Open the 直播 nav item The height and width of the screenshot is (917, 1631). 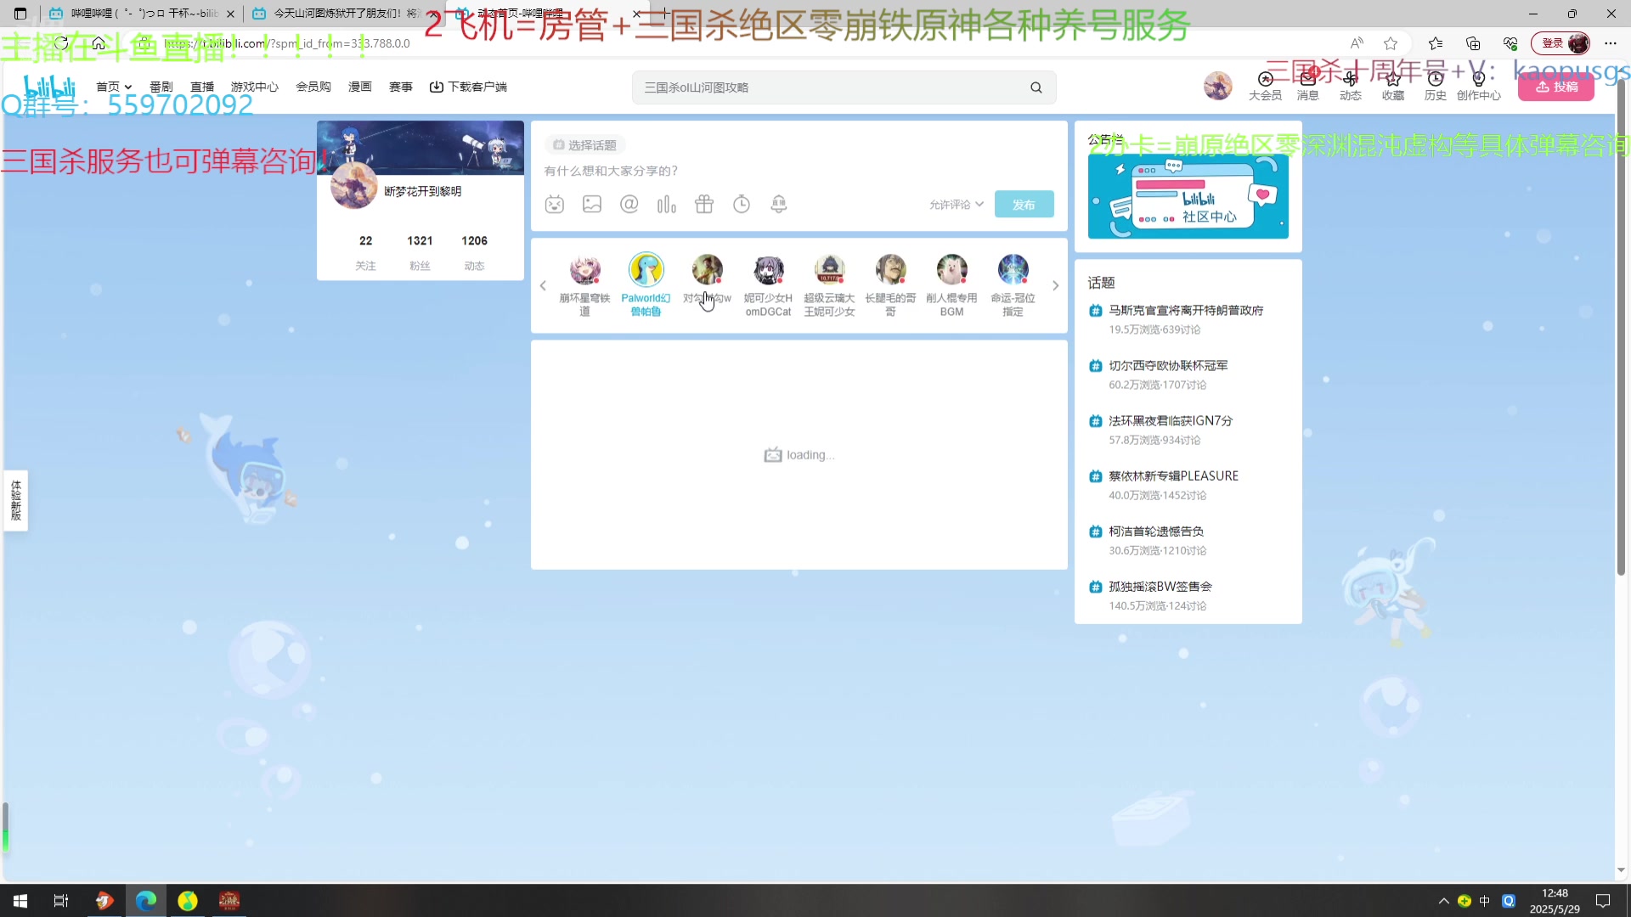(202, 87)
